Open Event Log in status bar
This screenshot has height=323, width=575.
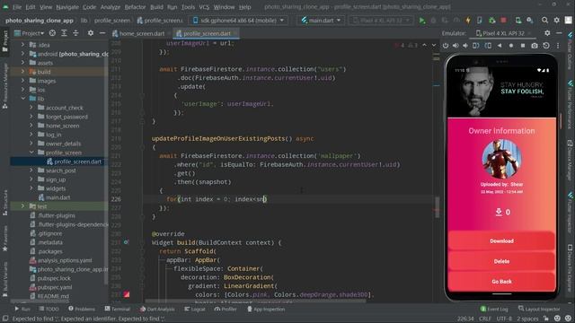click(x=494, y=309)
